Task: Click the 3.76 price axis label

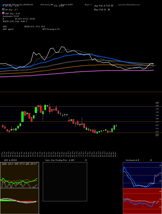Action: (x=157, y=109)
